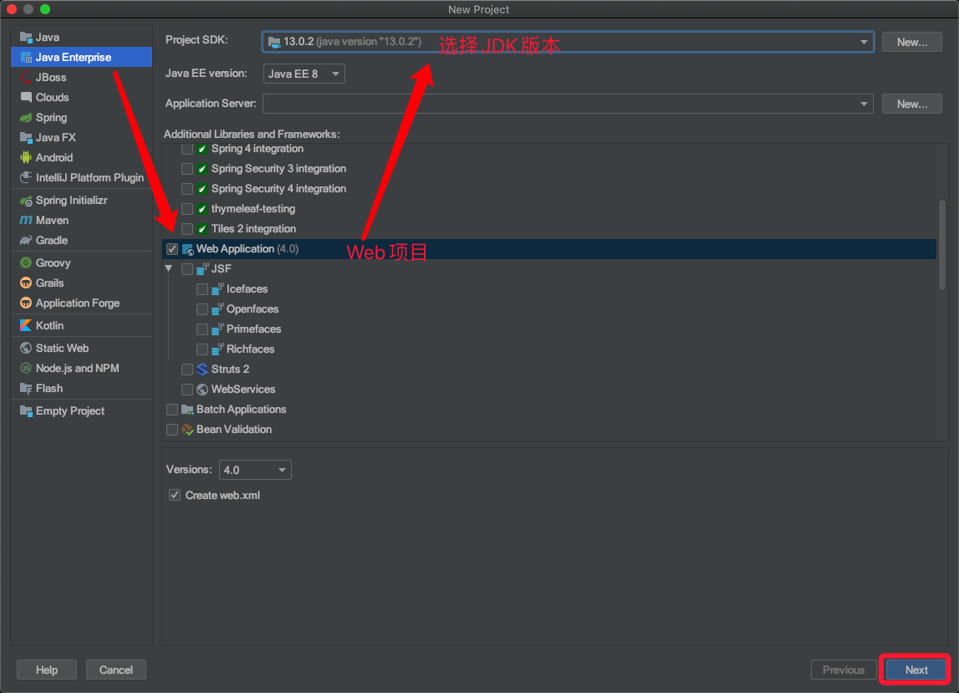Click the Flash folder icon
959x693 pixels.
click(26, 389)
